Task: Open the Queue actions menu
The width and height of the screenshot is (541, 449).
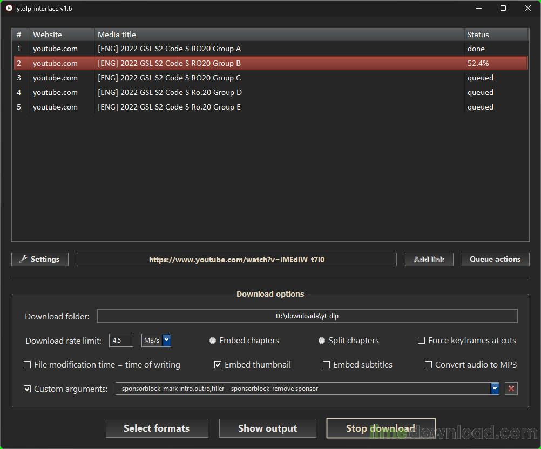Action: 495,260
